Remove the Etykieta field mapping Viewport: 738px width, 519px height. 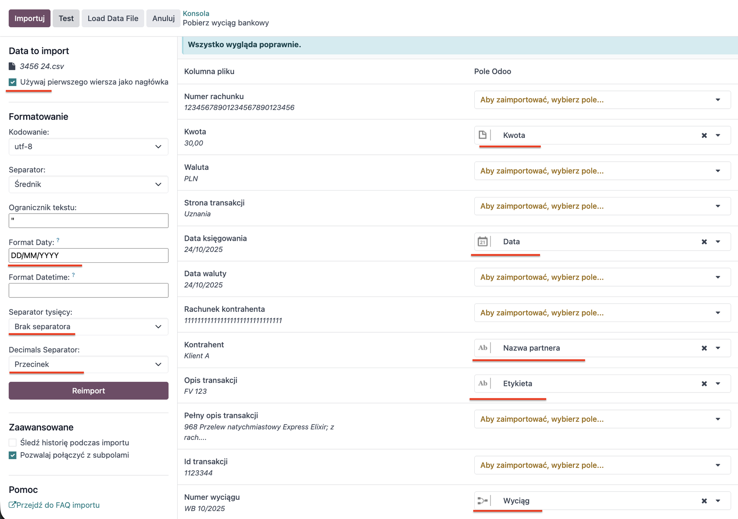tap(704, 383)
